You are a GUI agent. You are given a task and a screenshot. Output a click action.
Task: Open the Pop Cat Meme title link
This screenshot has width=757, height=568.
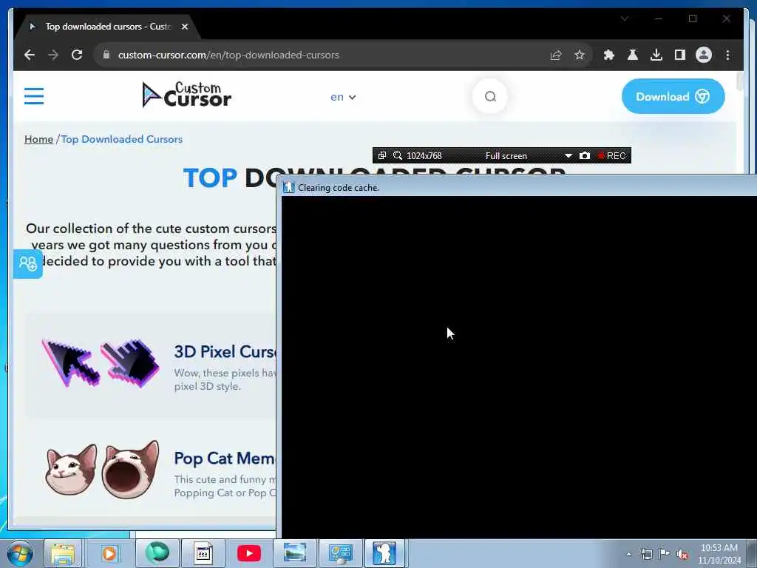point(224,458)
